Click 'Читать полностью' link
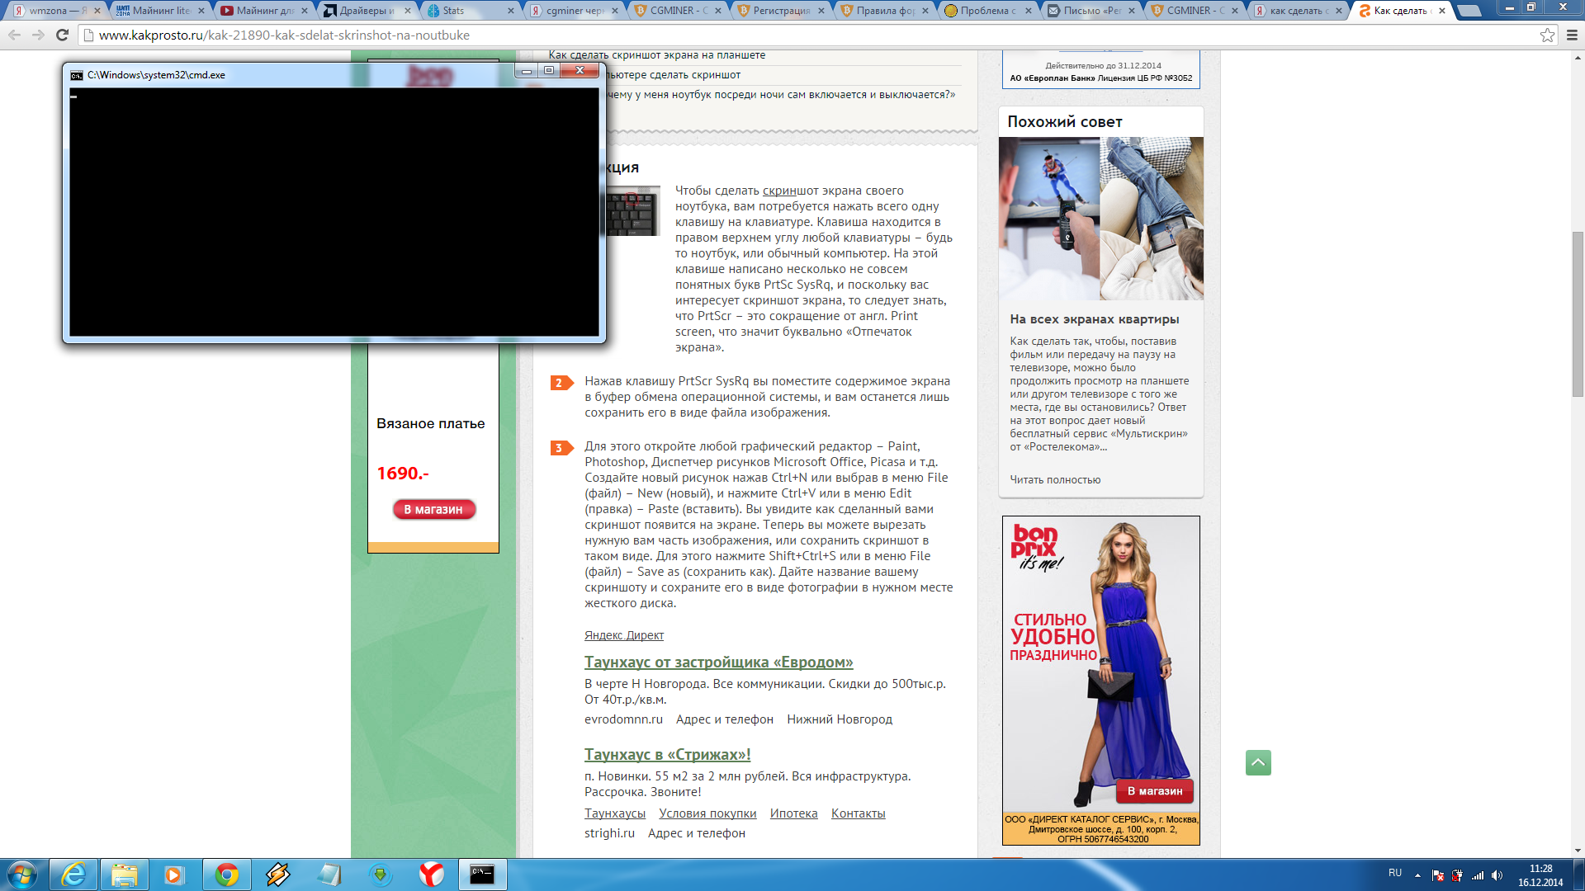Image resolution: width=1585 pixels, height=891 pixels. coord(1055,479)
